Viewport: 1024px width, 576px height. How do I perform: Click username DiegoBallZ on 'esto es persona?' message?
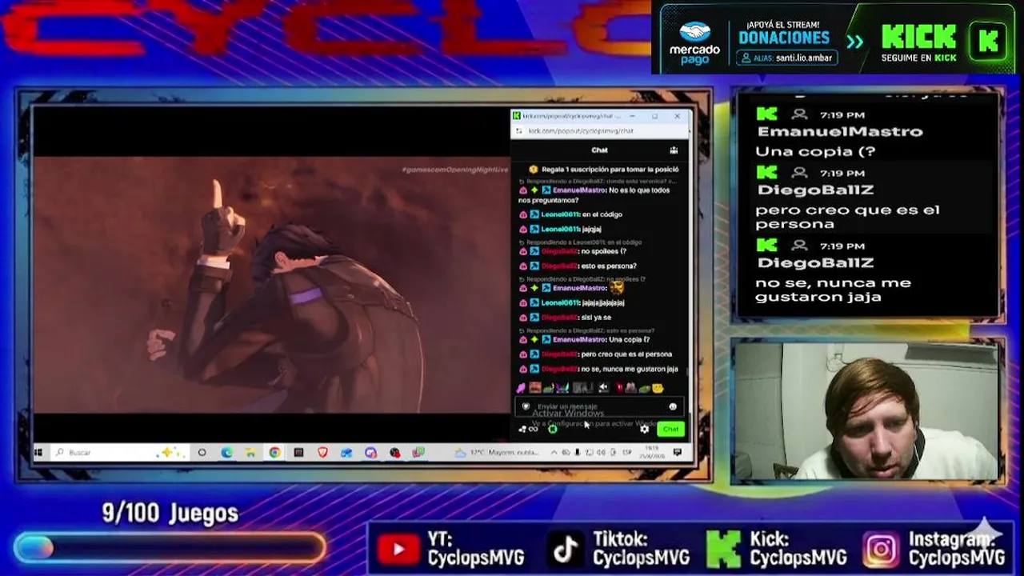point(559,266)
